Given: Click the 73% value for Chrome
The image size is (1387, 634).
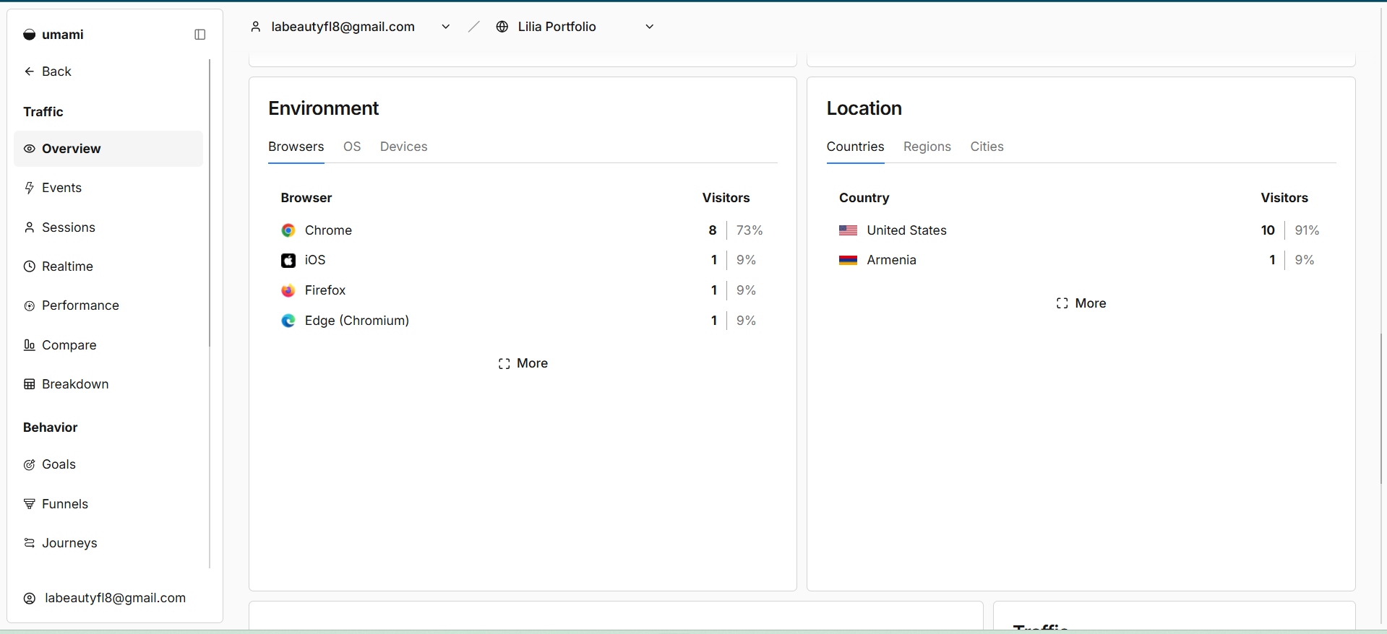Looking at the screenshot, I should [x=750, y=230].
